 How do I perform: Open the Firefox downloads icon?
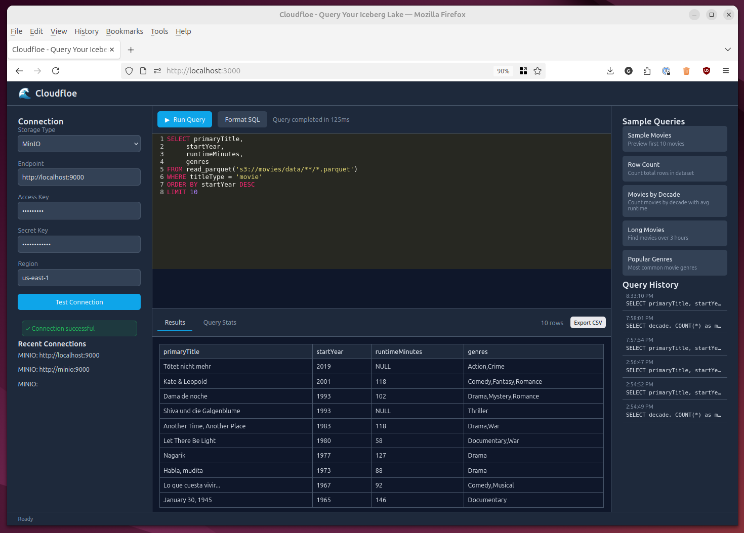click(x=610, y=71)
